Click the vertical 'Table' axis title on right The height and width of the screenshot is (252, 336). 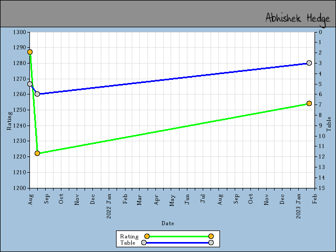tap(329, 124)
